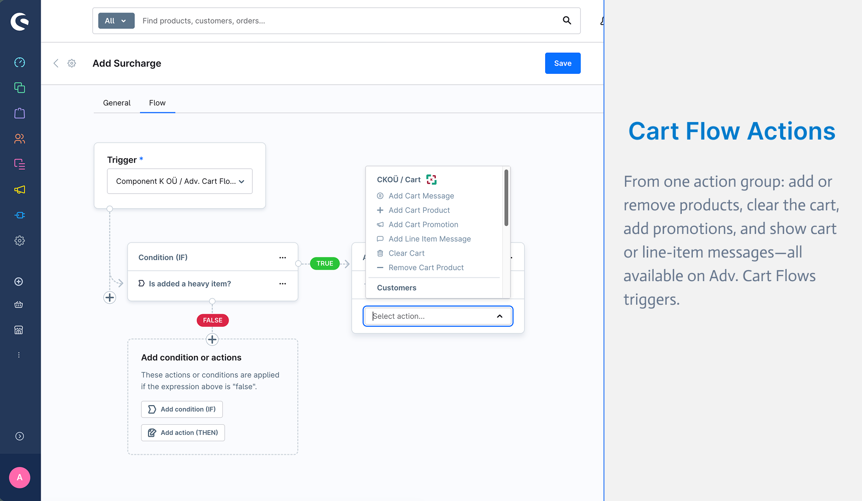Expand the sidebar with the arrow circle
862x501 pixels.
pyautogui.click(x=20, y=436)
